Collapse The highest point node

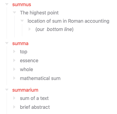click(14, 12)
